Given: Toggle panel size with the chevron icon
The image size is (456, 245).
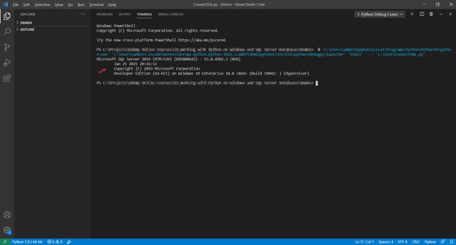Looking at the screenshot, I should point(441,14).
